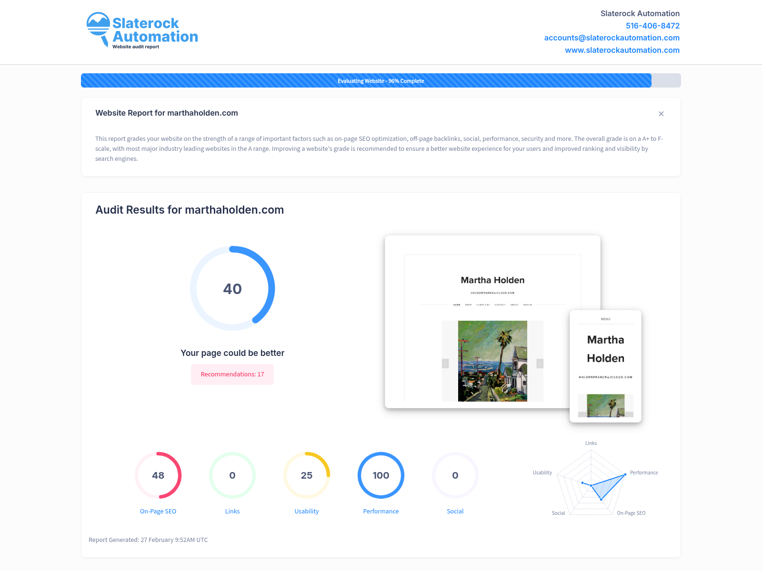762x571 pixels.
Task: Click the Recommendations: 17 button
Action: [232, 374]
